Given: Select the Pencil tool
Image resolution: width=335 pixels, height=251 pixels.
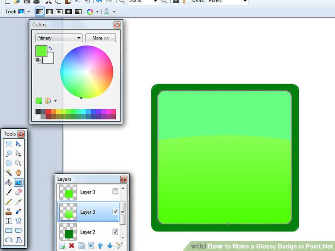Looking at the screenshot, I should tap(9, 201).
